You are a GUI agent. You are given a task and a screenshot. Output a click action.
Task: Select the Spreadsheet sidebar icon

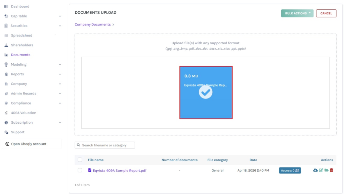[x=7, y=35]
